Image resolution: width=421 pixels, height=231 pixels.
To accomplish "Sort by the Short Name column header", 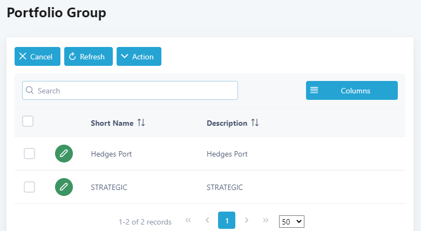I will click(112, 123).
